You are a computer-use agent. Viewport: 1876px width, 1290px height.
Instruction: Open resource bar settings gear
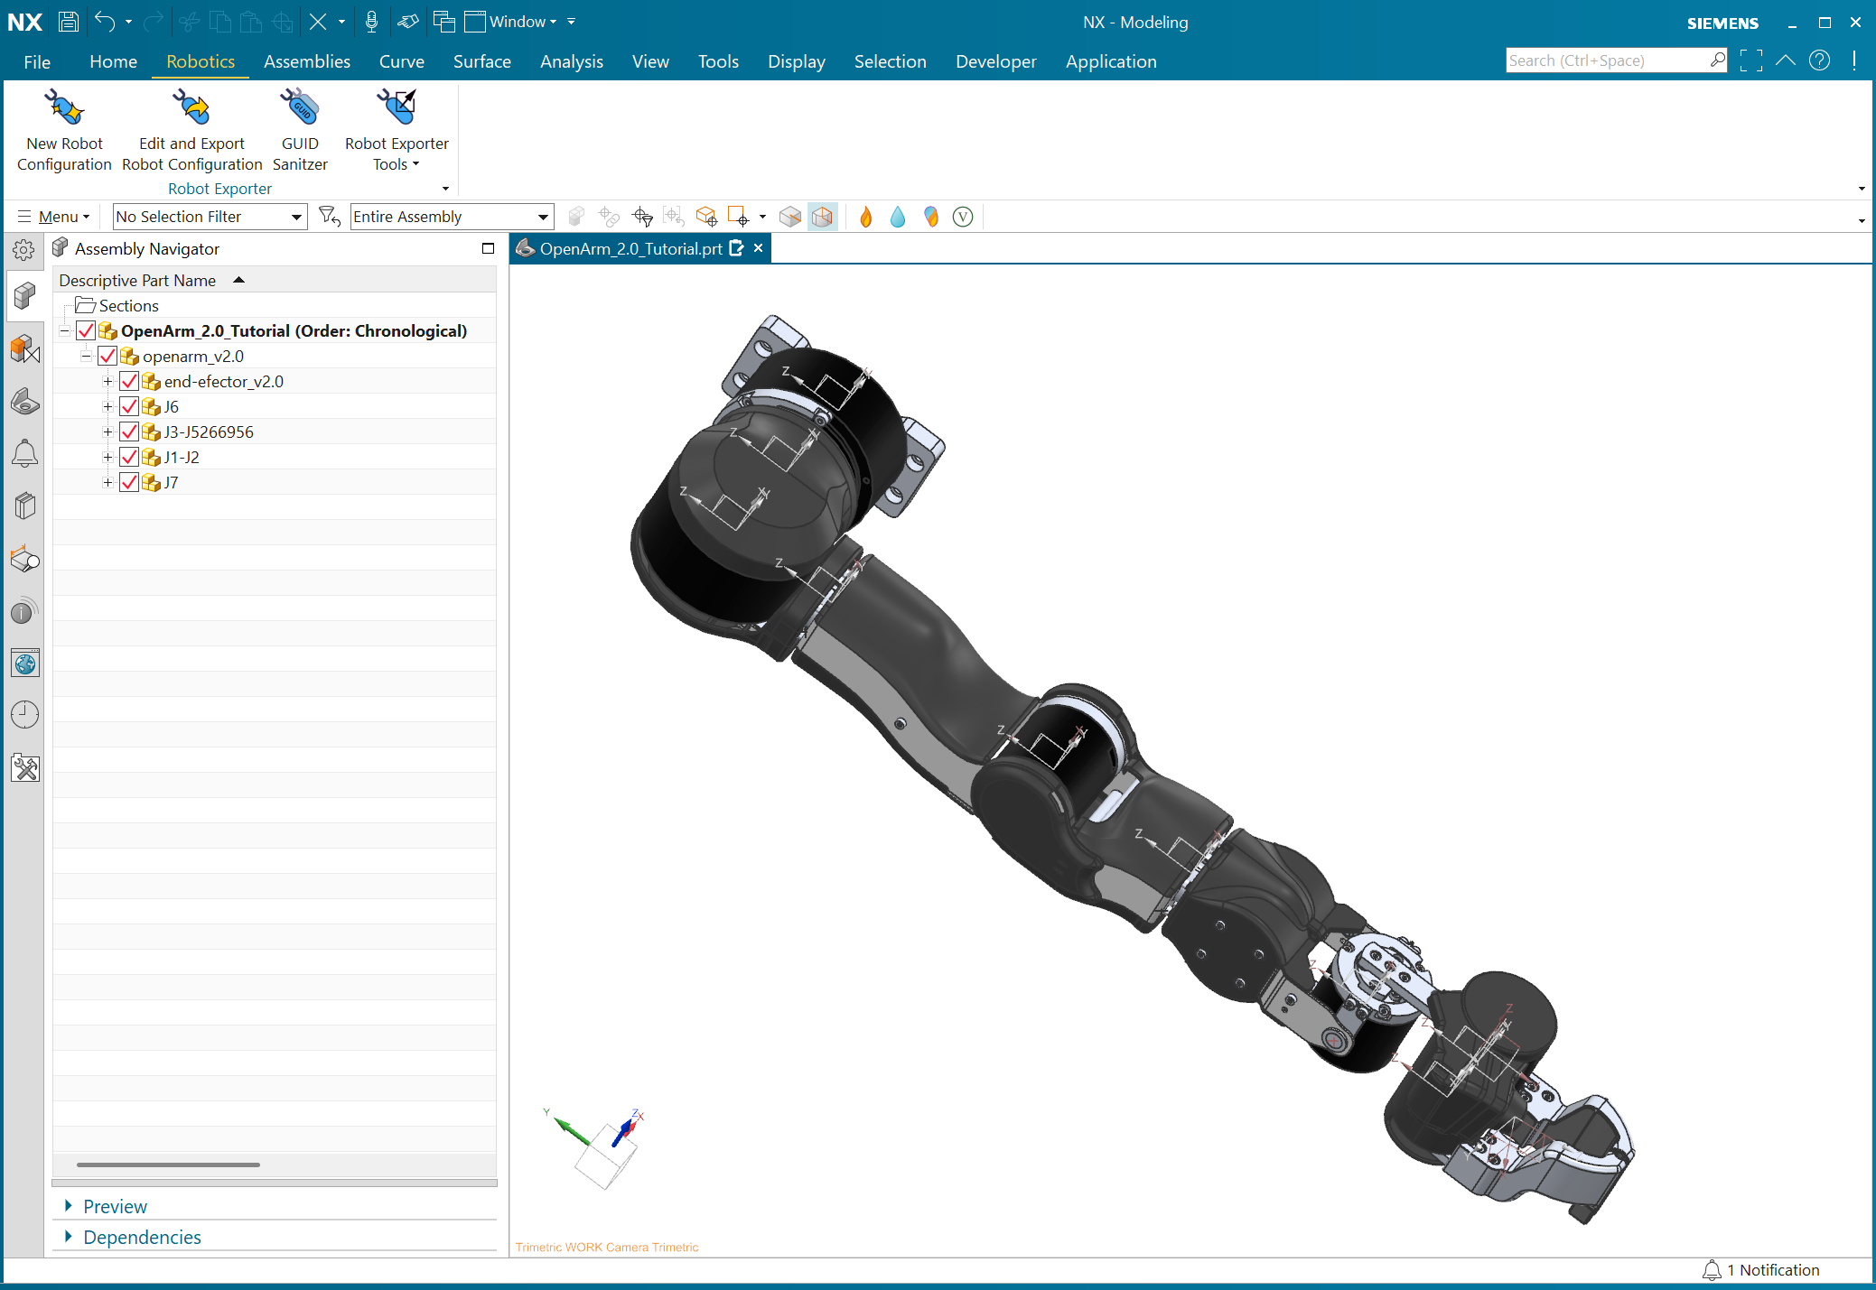(24, 250)
